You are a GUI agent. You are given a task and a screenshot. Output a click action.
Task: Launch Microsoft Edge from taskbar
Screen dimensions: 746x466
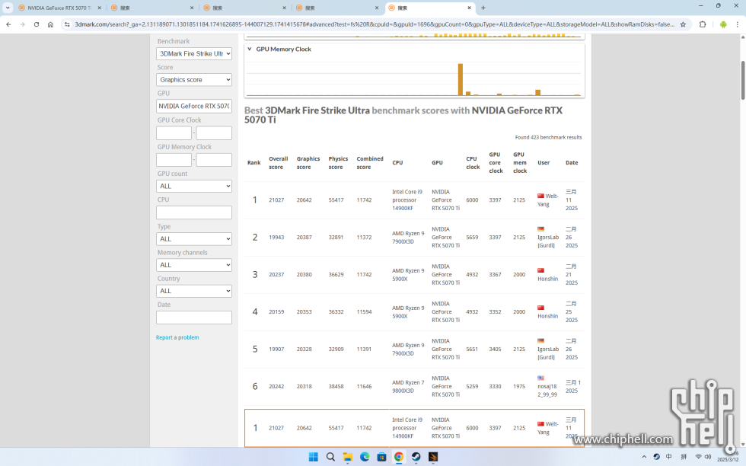pyautogui.click(x=365, y=457)
